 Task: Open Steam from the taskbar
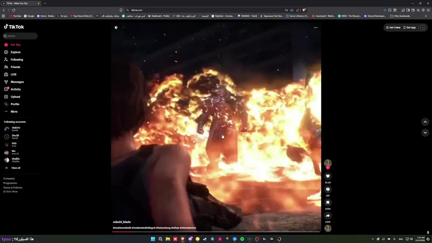coord(205,239)
